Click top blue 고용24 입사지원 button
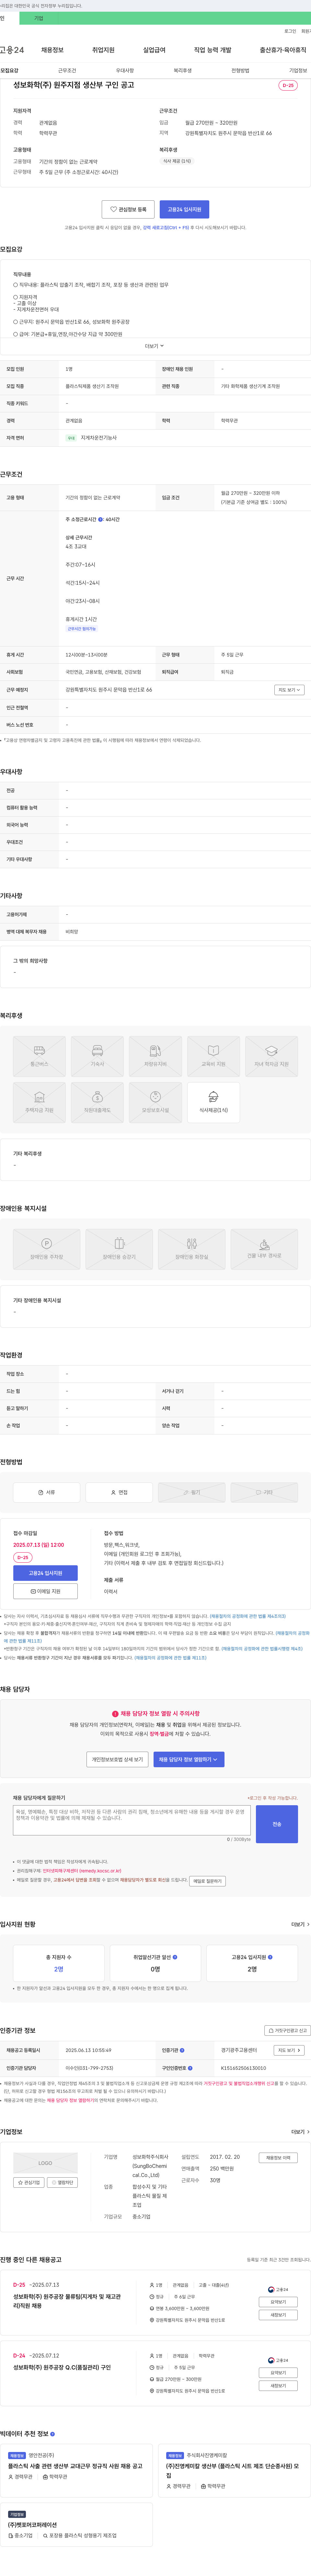This screenshot has width=311, height=2576. pos(184,209)
